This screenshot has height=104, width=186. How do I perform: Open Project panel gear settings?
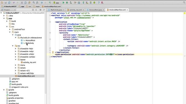[x=40, y=10]
